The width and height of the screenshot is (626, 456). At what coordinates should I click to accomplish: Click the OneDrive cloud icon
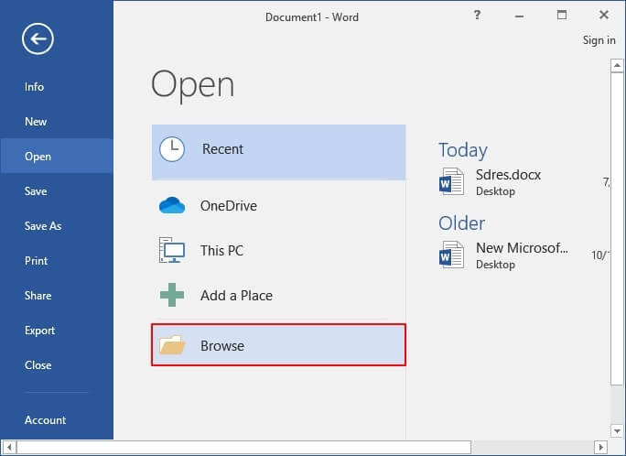click(x=172, y=206)
